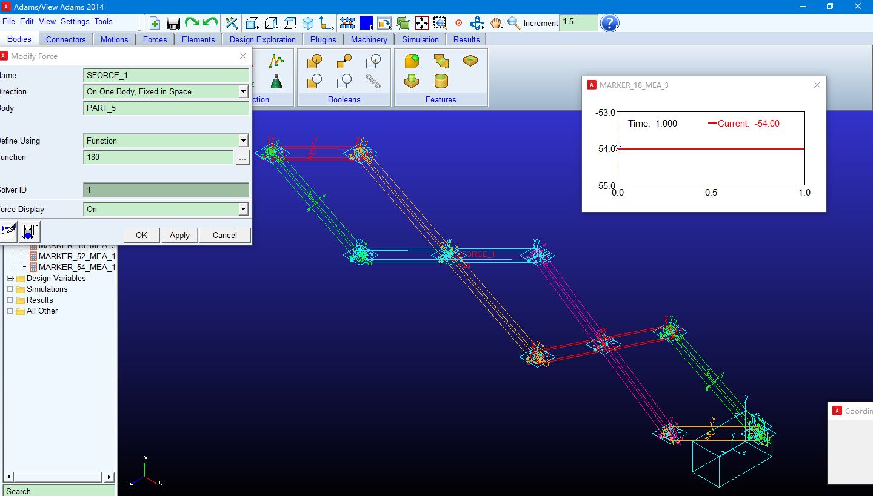
Task: Switch to the Machinery tab
Action: pos(369,39)
